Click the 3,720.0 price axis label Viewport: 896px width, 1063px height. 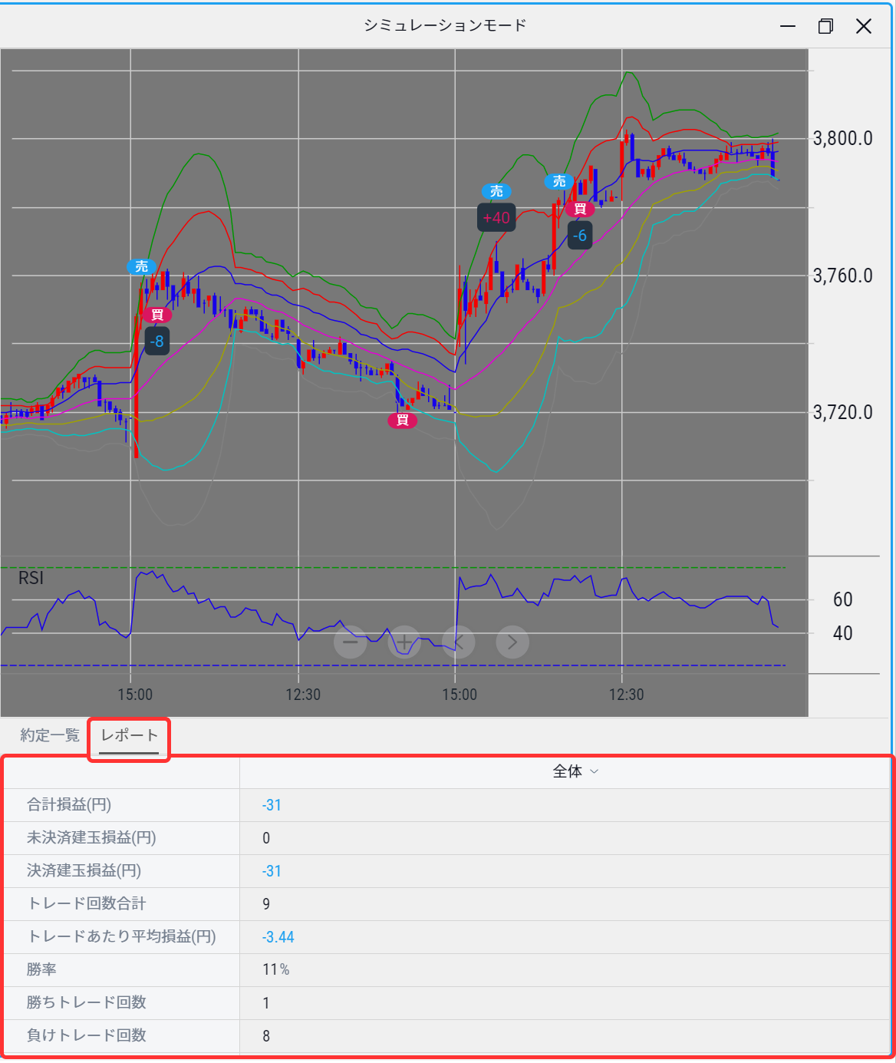point(843,412)
